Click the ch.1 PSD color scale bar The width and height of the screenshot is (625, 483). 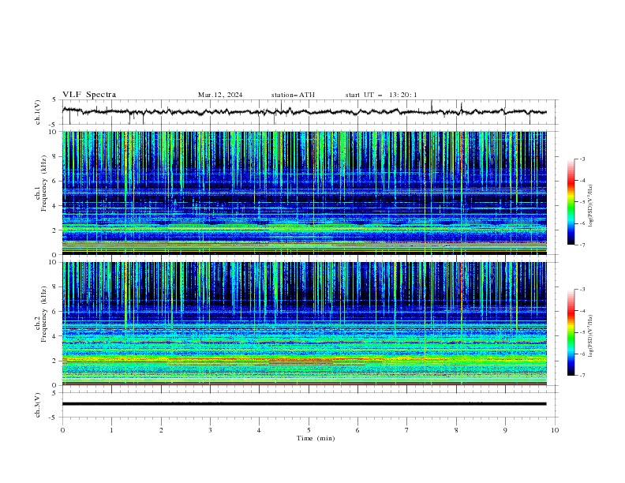571,202
